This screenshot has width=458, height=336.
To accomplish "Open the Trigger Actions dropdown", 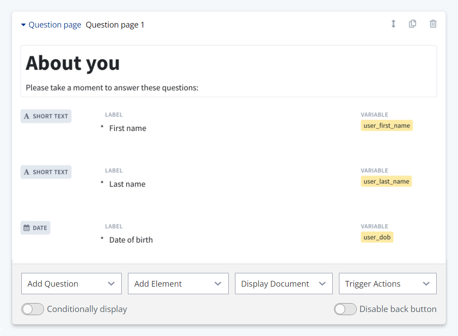I will pos(387,284).
